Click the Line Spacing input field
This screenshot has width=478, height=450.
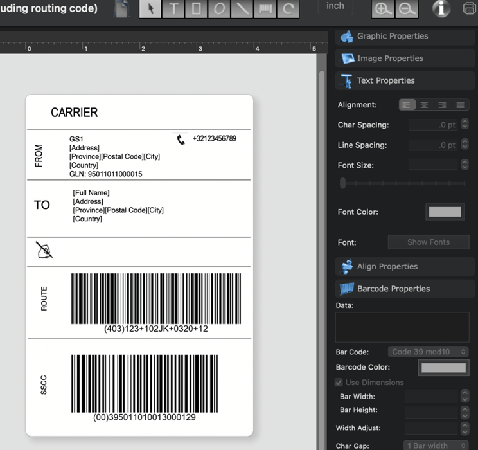click(x=433, y=145)
